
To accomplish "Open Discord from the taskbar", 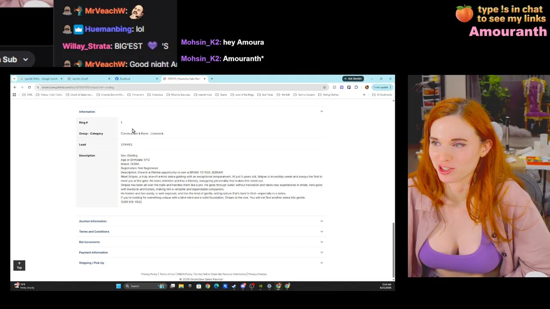I will pos(243,286).
